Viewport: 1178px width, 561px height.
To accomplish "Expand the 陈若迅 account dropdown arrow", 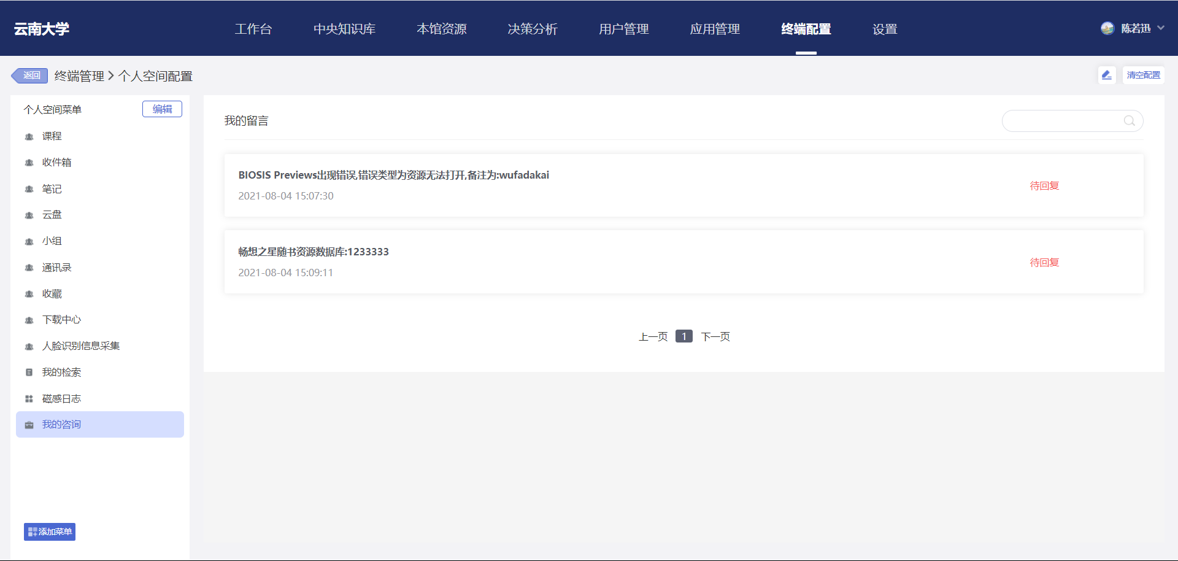I will click(1160, 28).
